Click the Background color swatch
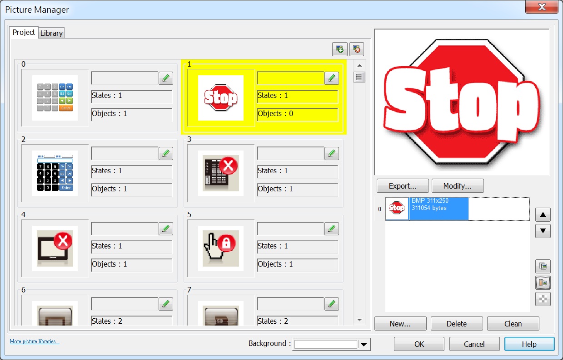The width and height of the screenshot is (563, 360). (x=325, y=345)
